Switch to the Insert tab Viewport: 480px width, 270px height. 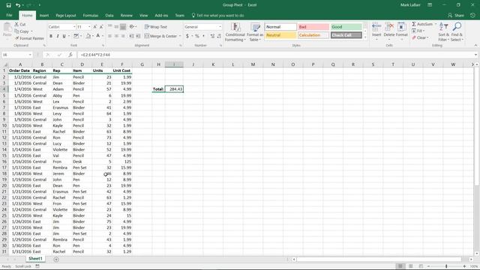click(44, 15)
